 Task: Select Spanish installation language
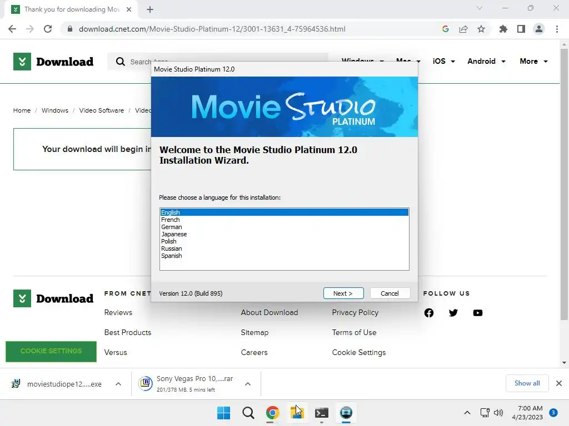[x=284, y=256]
